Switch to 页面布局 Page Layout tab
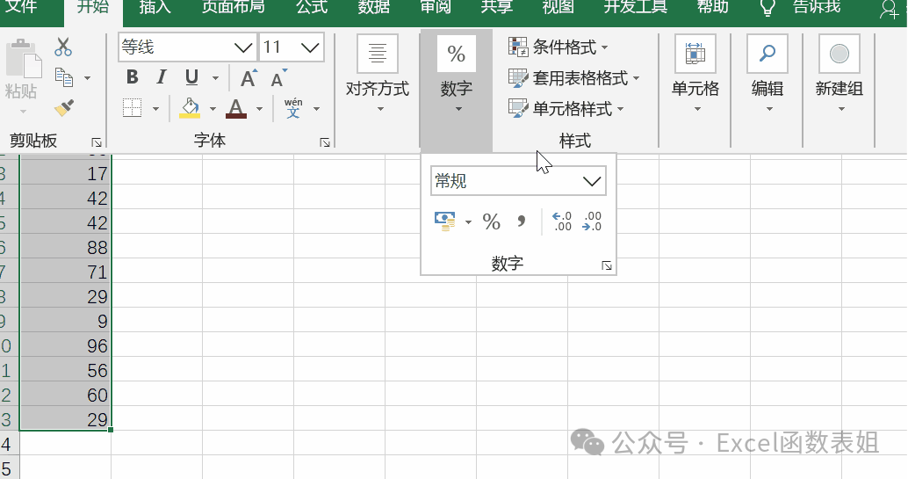The width and height of the screenshot is (908, 479). (x=234, y=7)
